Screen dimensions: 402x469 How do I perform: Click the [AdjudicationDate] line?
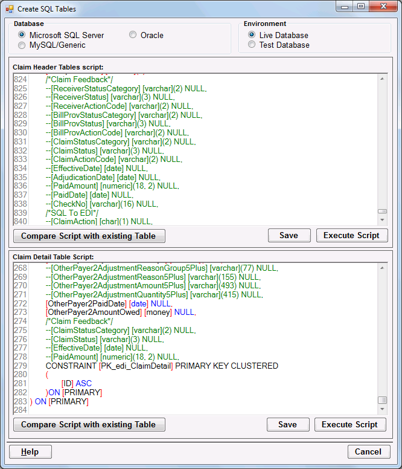pos(103,177)
